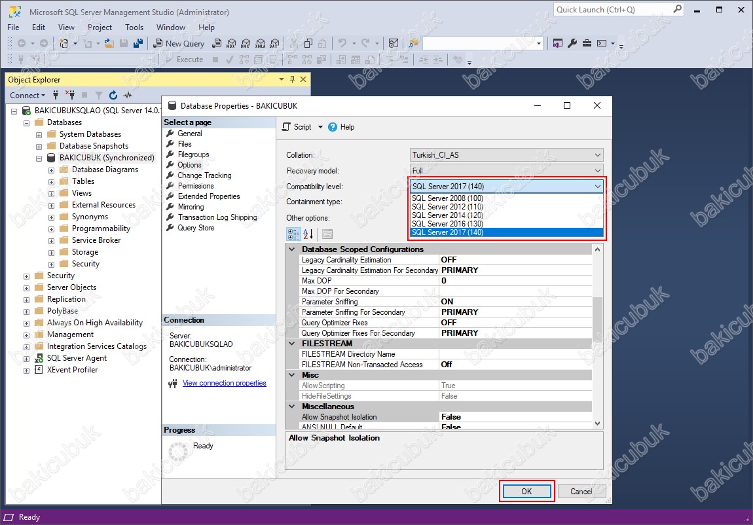Viewport: 753px width, 525px height.
Task: Start an XMLA query from the toolbar
Action: 261,44
